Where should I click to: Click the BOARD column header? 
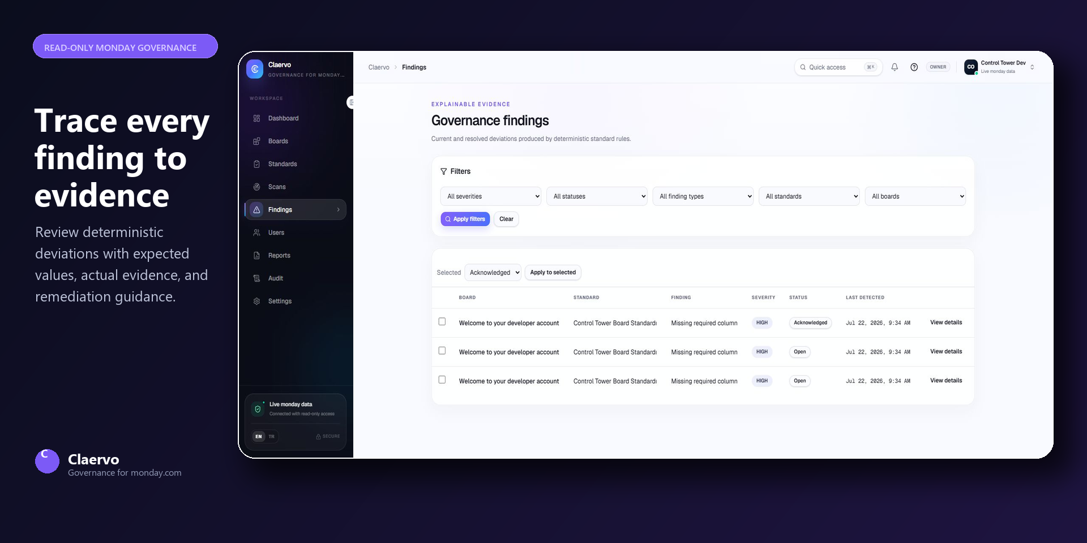click(467, 298)
